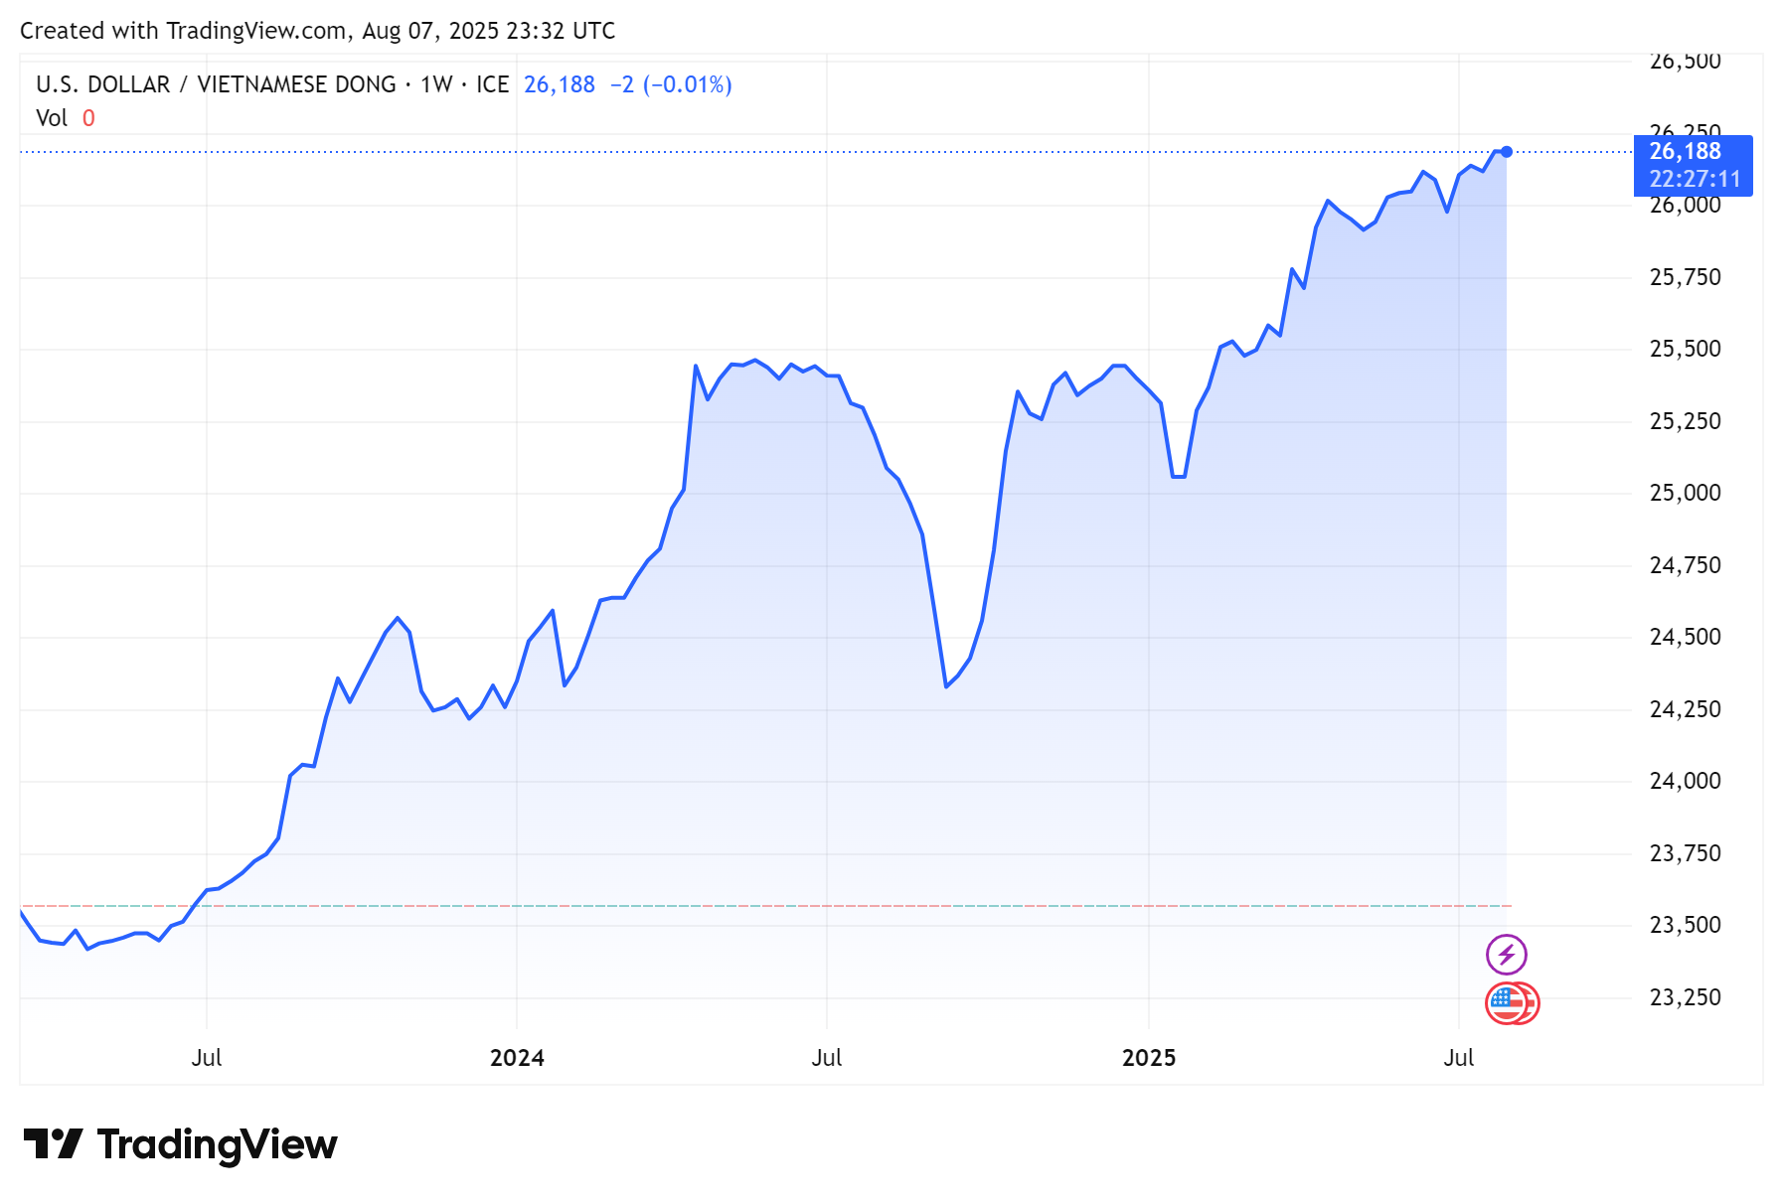Screen dimensions: 1783x1204
Task: Select the 1W interval label
Action: pos(436,84)
